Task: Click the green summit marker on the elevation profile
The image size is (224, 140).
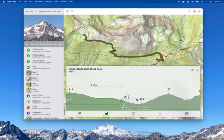Action: point(169,89)
